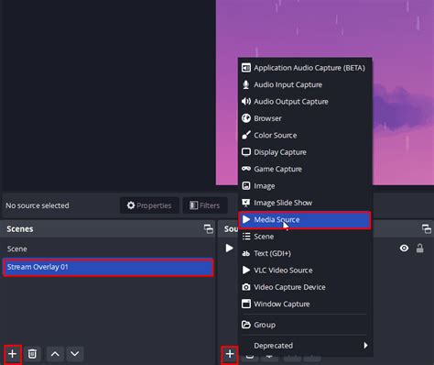The width and height of the screenshot is (434, 365).
Task: Click the monitor icon beside Display Capture
Action: click(246, 152)
